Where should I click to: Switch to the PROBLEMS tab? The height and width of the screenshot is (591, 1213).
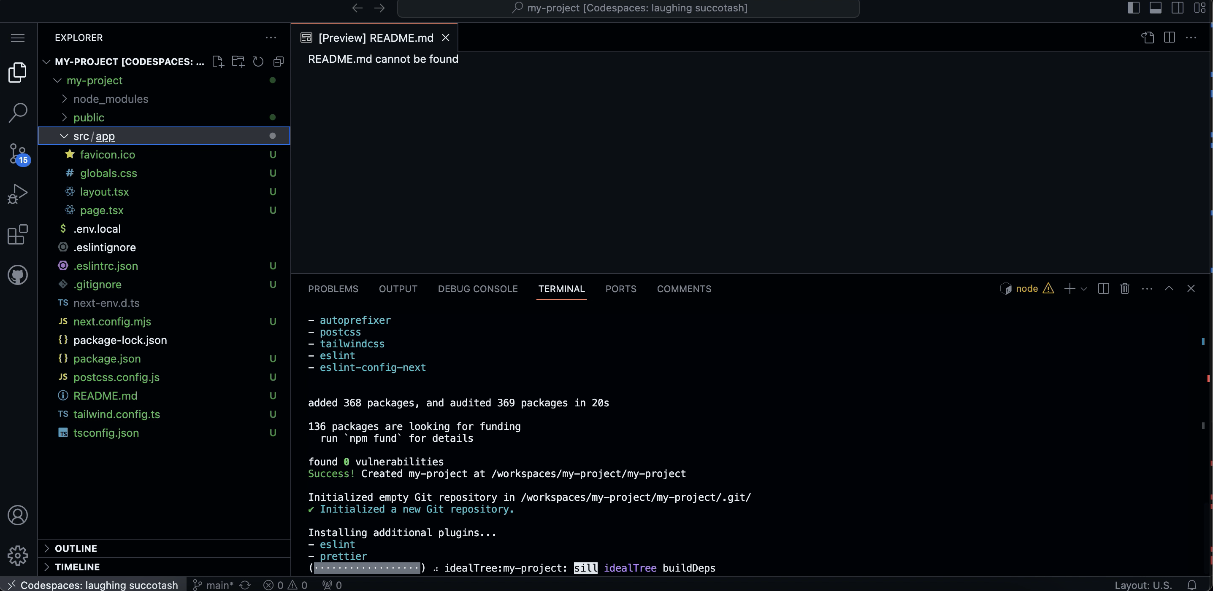pyautogui.click(x=333, y=289)
